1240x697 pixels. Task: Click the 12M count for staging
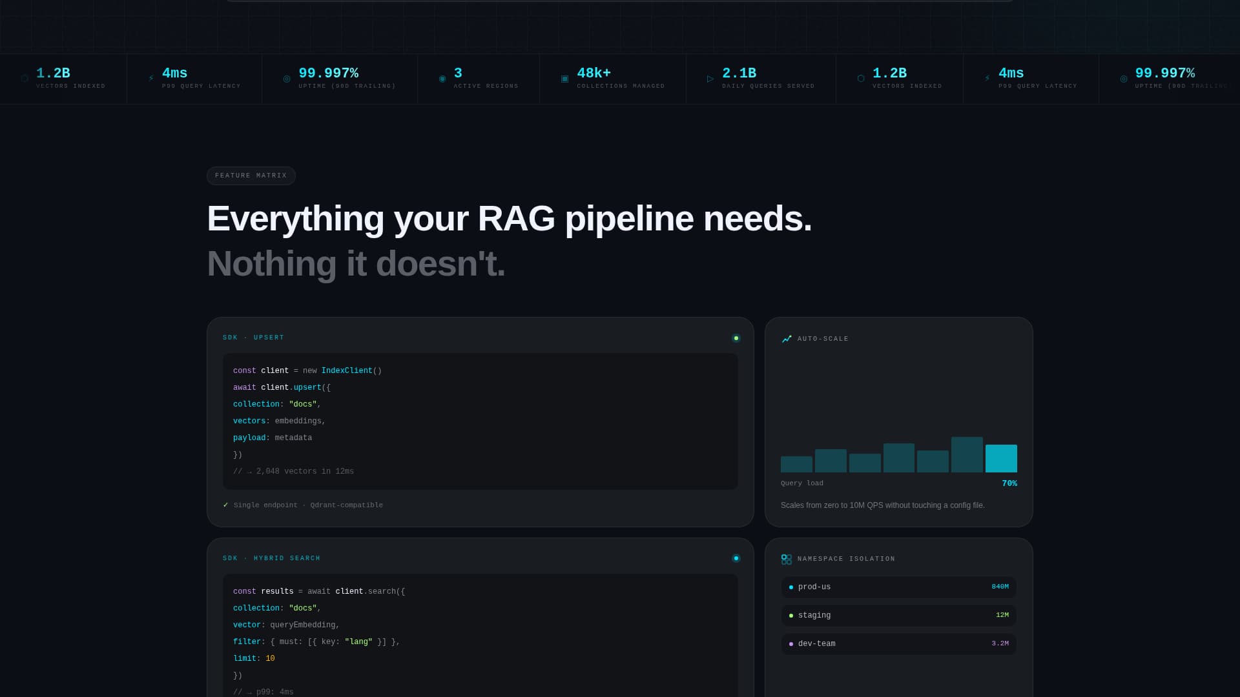coord(1002,615)
